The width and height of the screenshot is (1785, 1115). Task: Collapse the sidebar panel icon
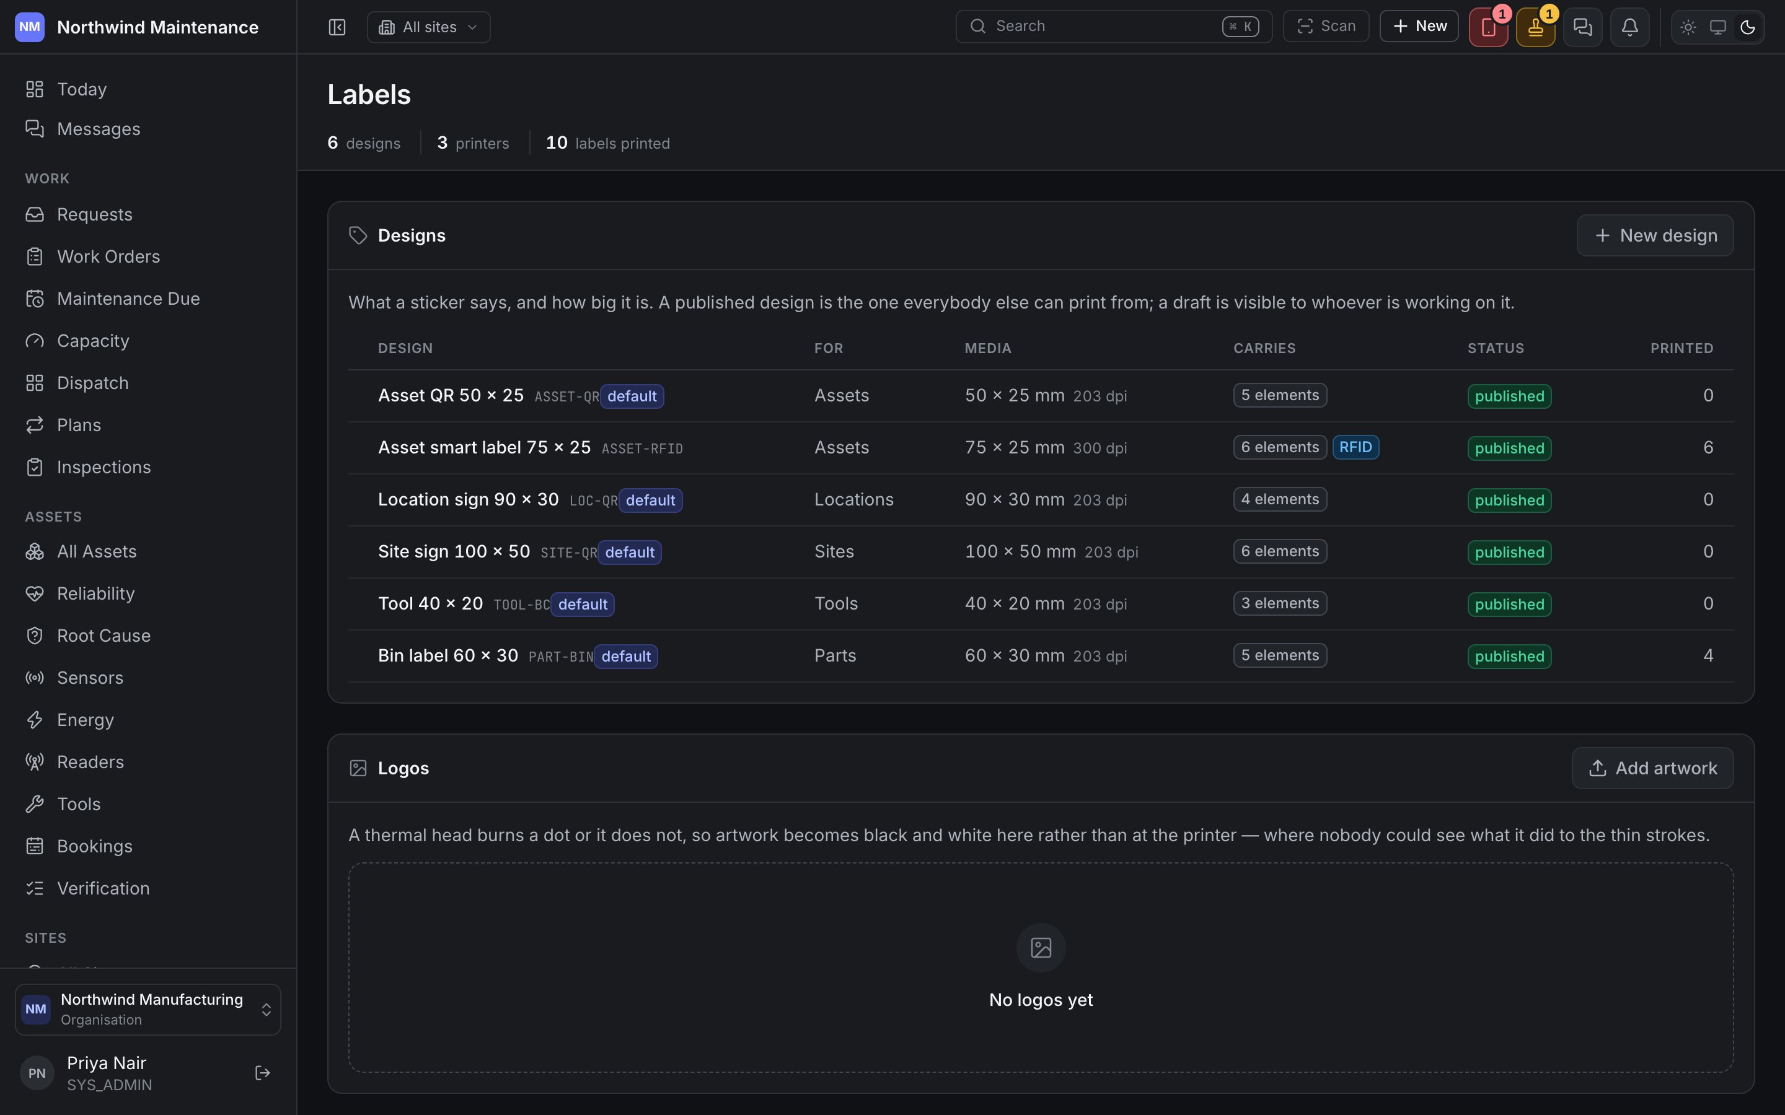pos(337,27)
